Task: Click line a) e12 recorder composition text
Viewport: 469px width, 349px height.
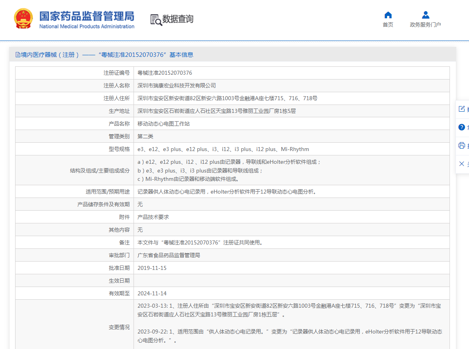Action: tap(229, 162)
